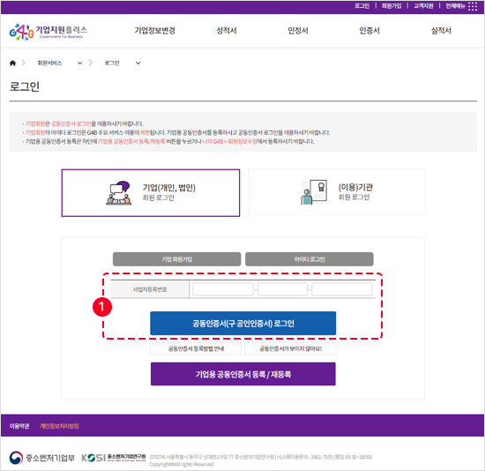Click the G4B 기업지원플러스 logo
Viewport: 485px width, 471px height.
point(48,32)
